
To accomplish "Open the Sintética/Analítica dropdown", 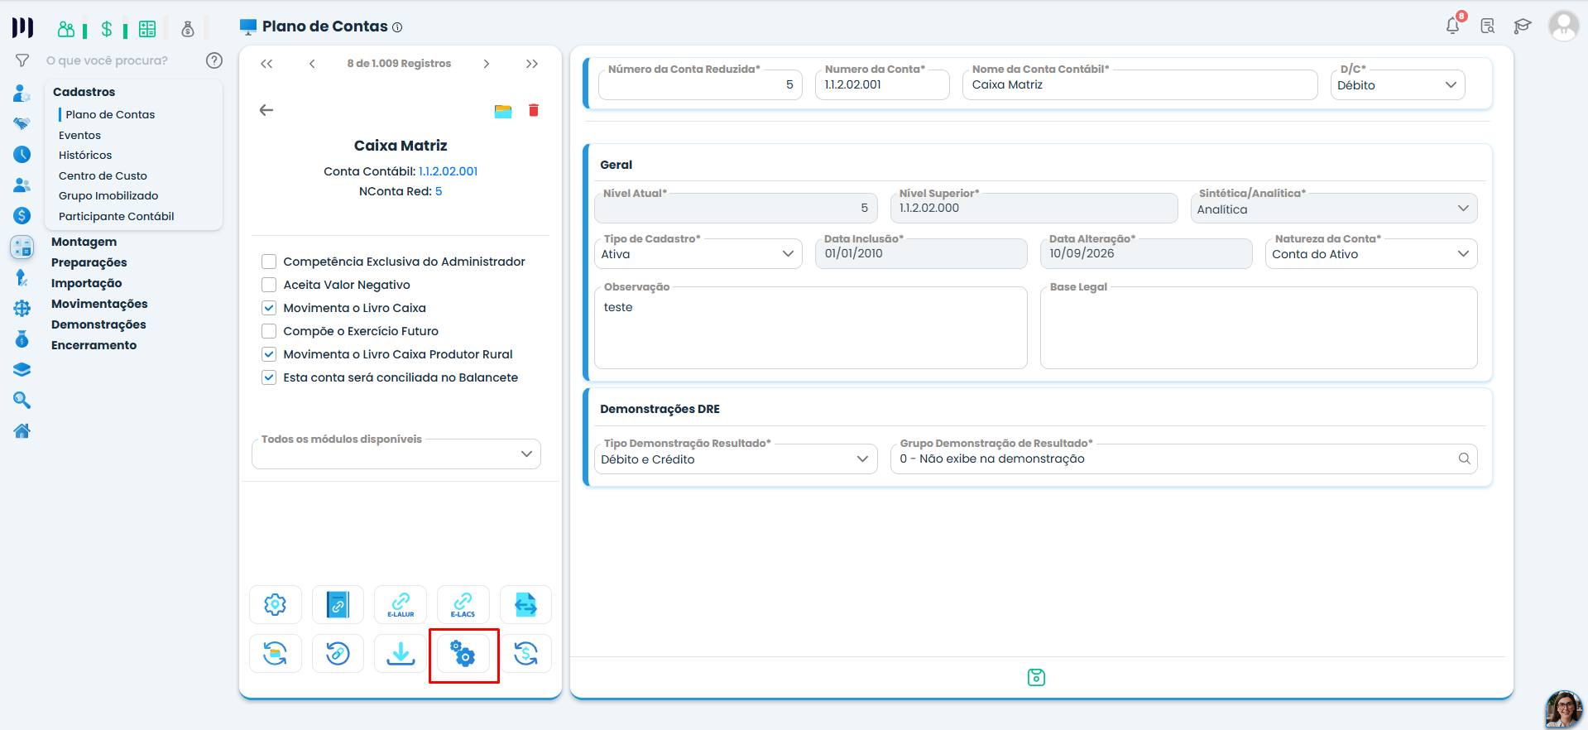I will click(1334, 209).
